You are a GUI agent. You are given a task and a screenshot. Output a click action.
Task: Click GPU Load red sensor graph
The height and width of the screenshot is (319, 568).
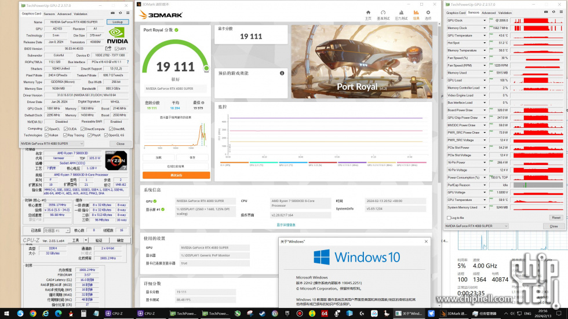538,80
